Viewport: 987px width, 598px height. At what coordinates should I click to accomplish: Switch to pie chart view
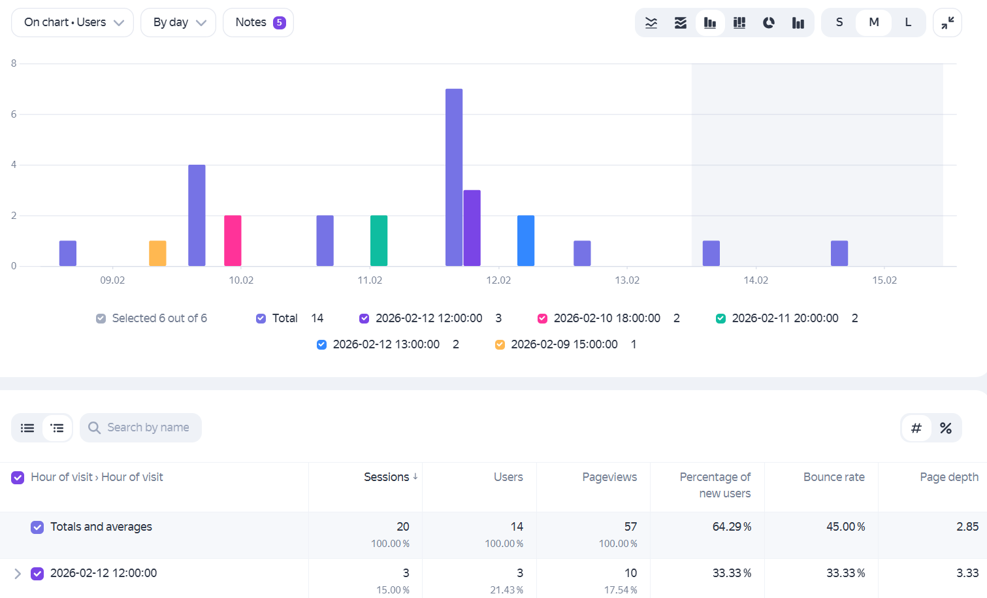coord(769,23)
